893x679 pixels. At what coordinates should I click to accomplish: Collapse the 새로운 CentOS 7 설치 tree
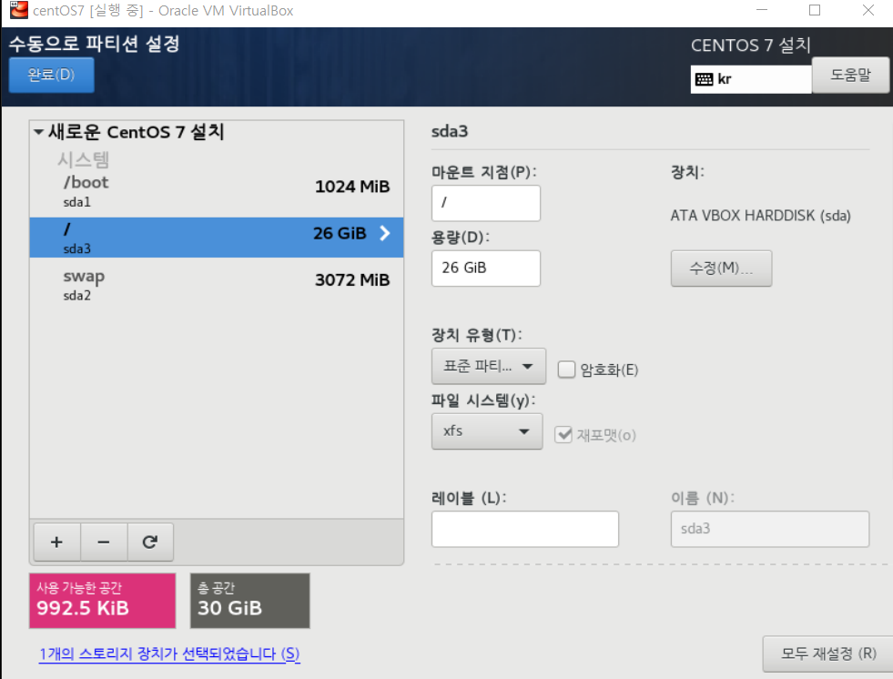pos(39,132)
